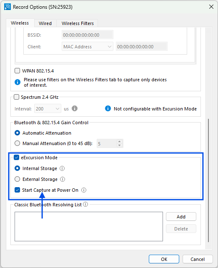
Task: Switch to the Wireless tab
Action: 20,23
